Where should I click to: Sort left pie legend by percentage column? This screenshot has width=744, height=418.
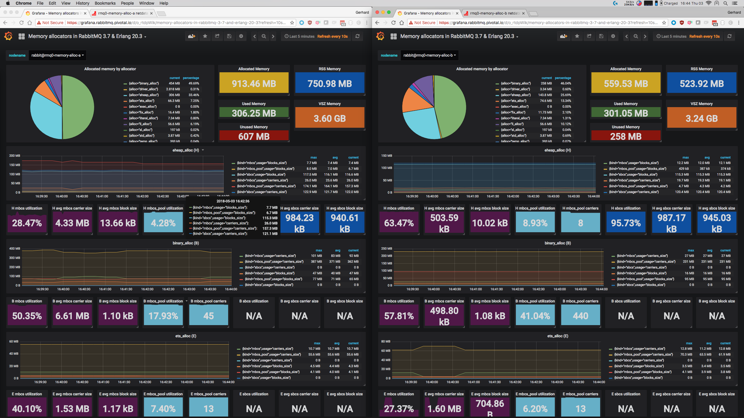tap(191, 78)
